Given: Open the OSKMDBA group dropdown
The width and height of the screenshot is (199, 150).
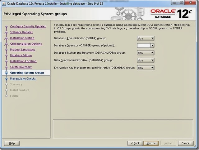Looking at the screenshot, I should 146,68.
